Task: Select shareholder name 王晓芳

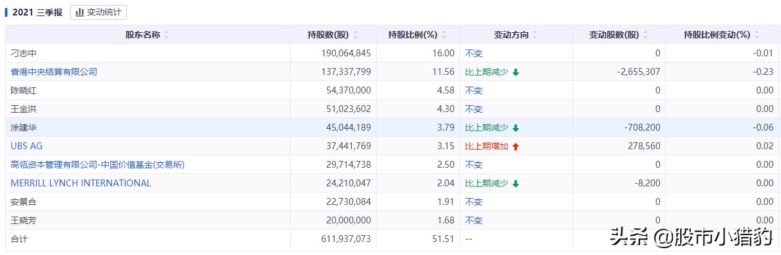Action: click(x=24, y=220)
